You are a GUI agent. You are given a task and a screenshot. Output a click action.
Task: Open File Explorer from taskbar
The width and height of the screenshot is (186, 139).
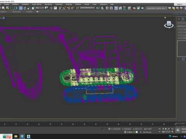point(16,136)
